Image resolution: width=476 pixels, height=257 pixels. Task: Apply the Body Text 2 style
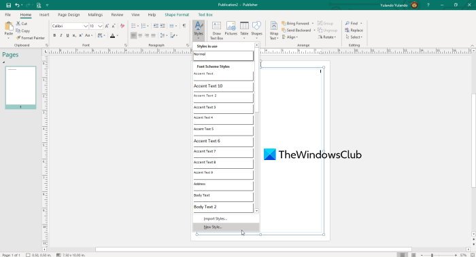click(223, 207)
